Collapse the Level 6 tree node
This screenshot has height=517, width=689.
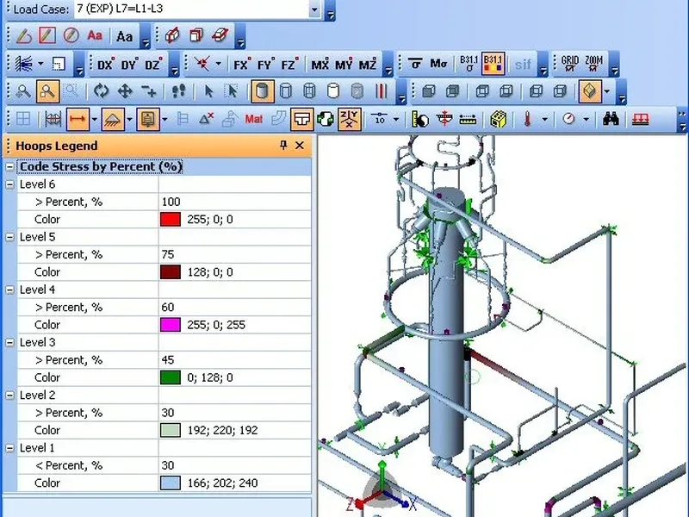tap(10, 184)
